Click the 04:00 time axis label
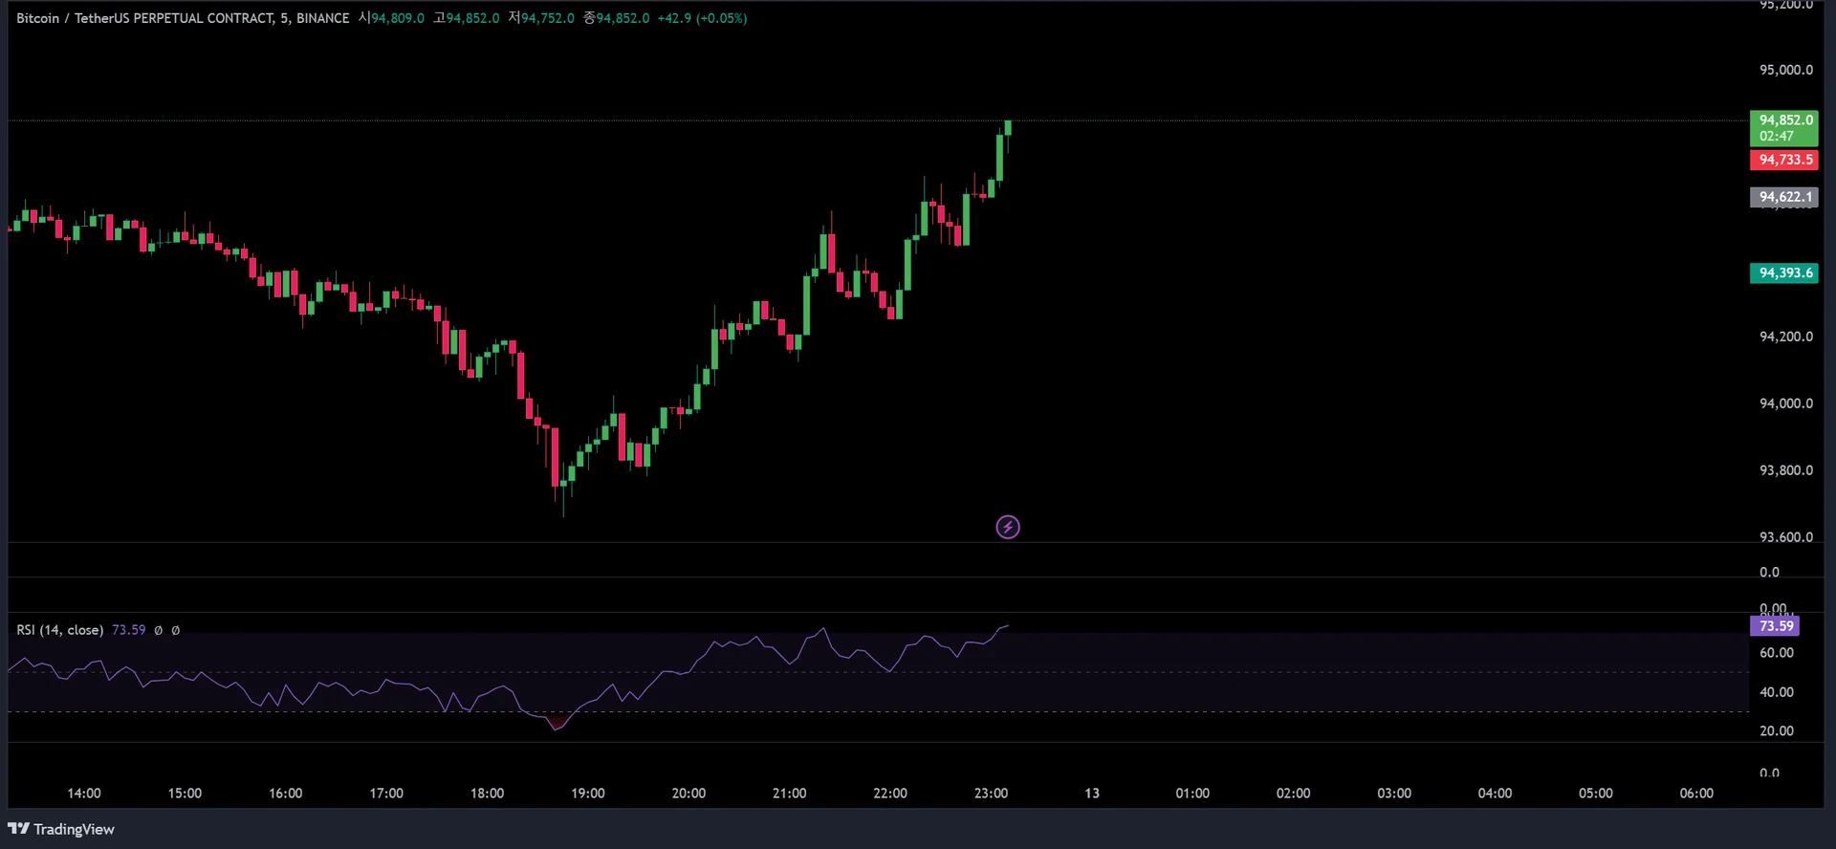The height and width of the screenshot is (849, 1836). click(1495, 794)
